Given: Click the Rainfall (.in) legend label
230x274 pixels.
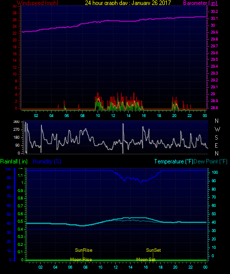Looking at the screenshot, I should [x=14, y=161].
